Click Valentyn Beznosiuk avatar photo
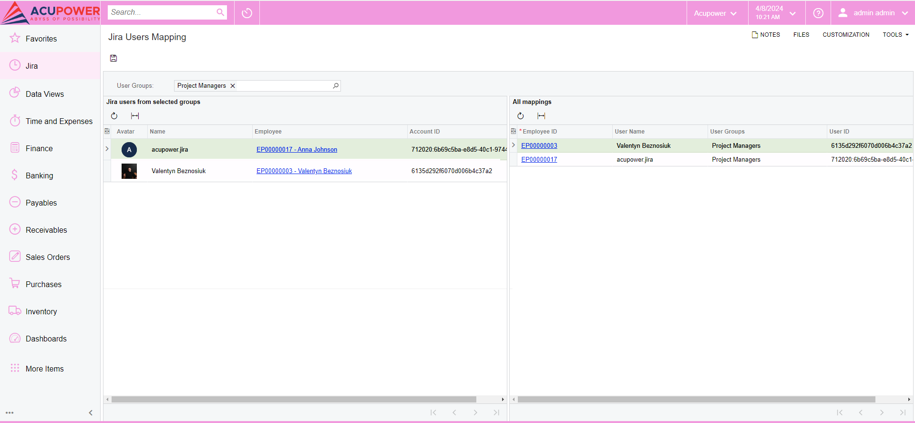Screen dimensions: 915x423 click(x=129, y=171)
